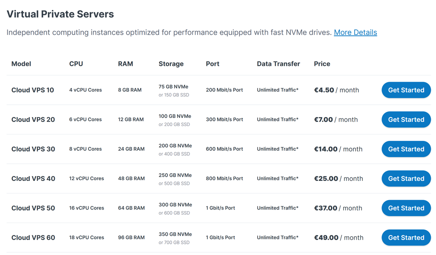Click Get Started for Cloud VPS 60
Viewport: 436px width, 255px height.
[406, 238]
